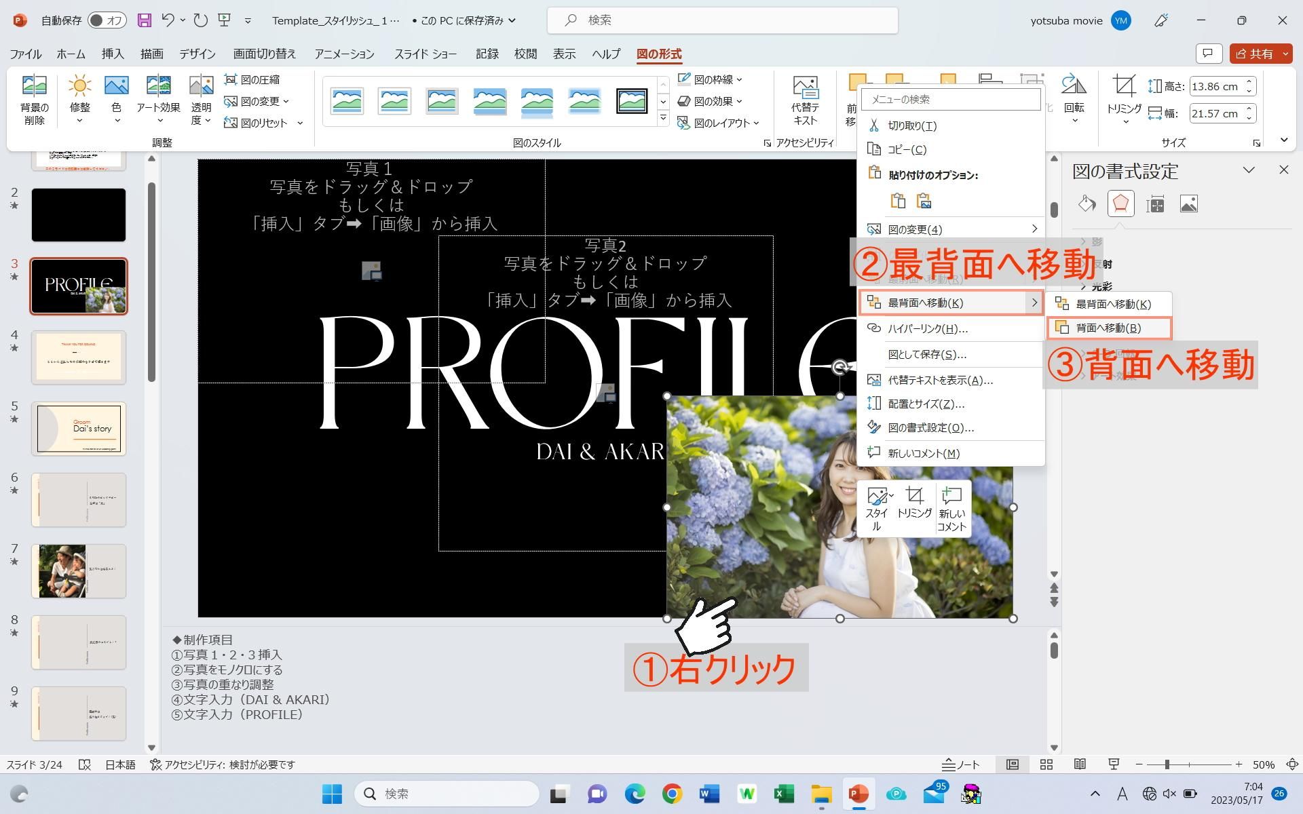Click mini toolbar New Comment (新しいコメント)
Image resolution: width=1303 pixels, height=814 pixels.
(x=951, y=509)
